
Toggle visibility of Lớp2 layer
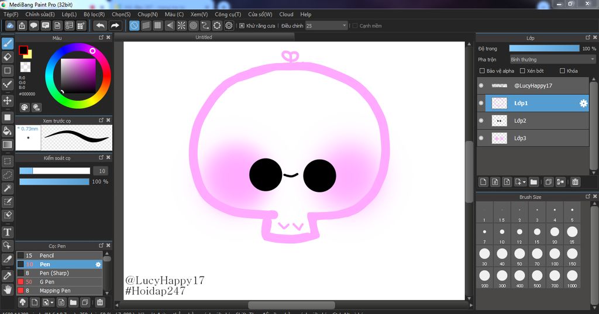[481, 120]
